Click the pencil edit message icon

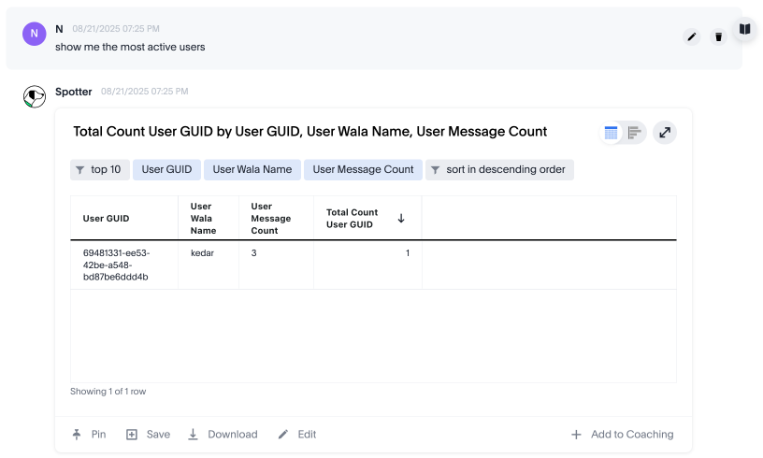click(692, 37)
